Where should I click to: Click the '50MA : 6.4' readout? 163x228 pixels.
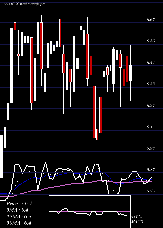(x=19, y=223)
